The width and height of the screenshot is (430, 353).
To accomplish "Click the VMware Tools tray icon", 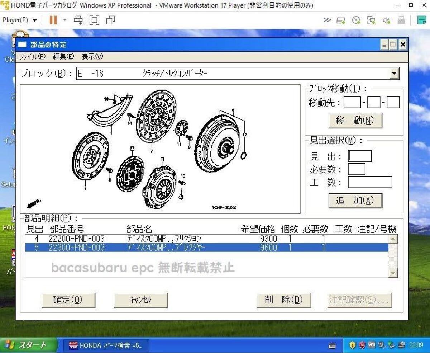I will [372, 345].
